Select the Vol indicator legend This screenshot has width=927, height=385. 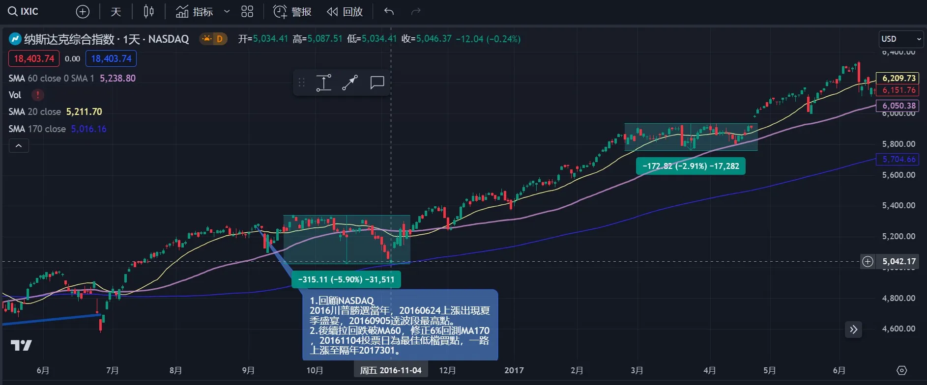(x=15, y=95)
